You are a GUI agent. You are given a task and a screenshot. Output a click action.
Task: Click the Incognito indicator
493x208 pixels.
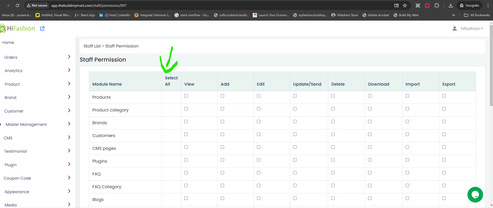[469, 5]
